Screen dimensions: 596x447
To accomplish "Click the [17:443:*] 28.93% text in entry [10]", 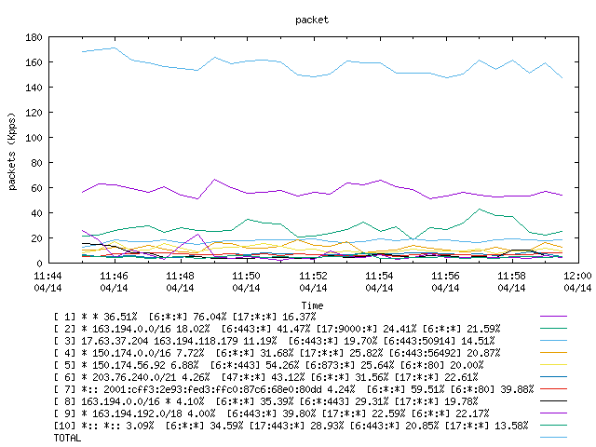I will click(x=296, y=426).
